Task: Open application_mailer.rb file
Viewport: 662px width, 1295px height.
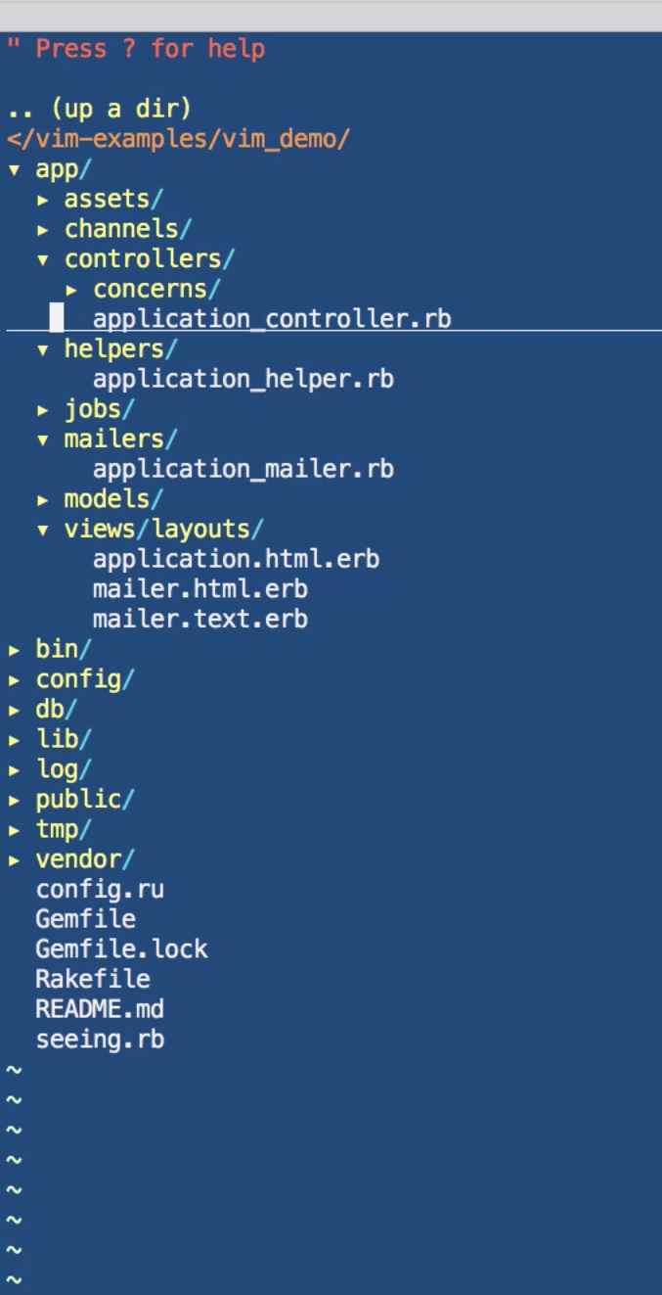Action: (243, 469)
